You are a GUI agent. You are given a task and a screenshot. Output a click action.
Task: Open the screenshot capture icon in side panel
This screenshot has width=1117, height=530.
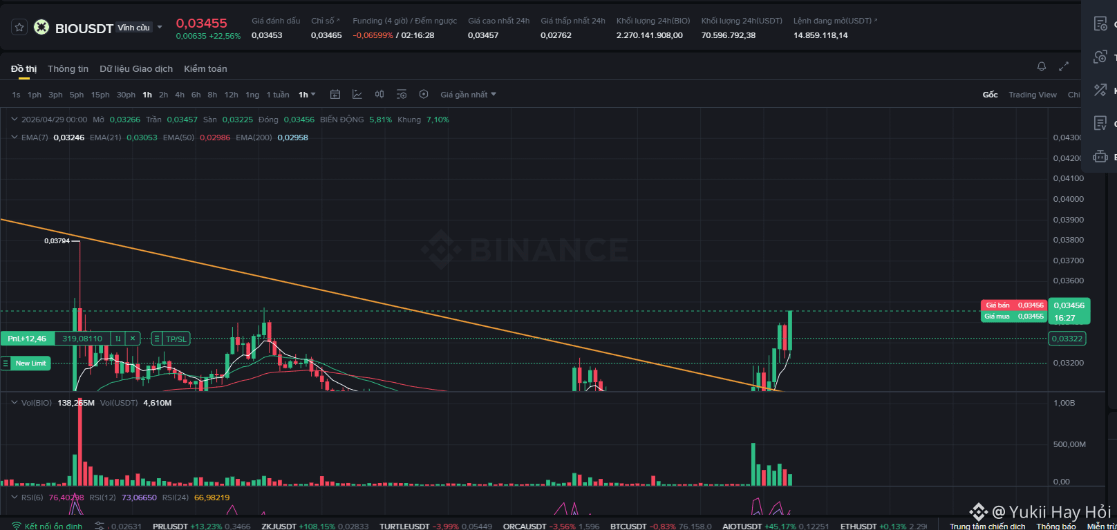(x=1100, y=57)
